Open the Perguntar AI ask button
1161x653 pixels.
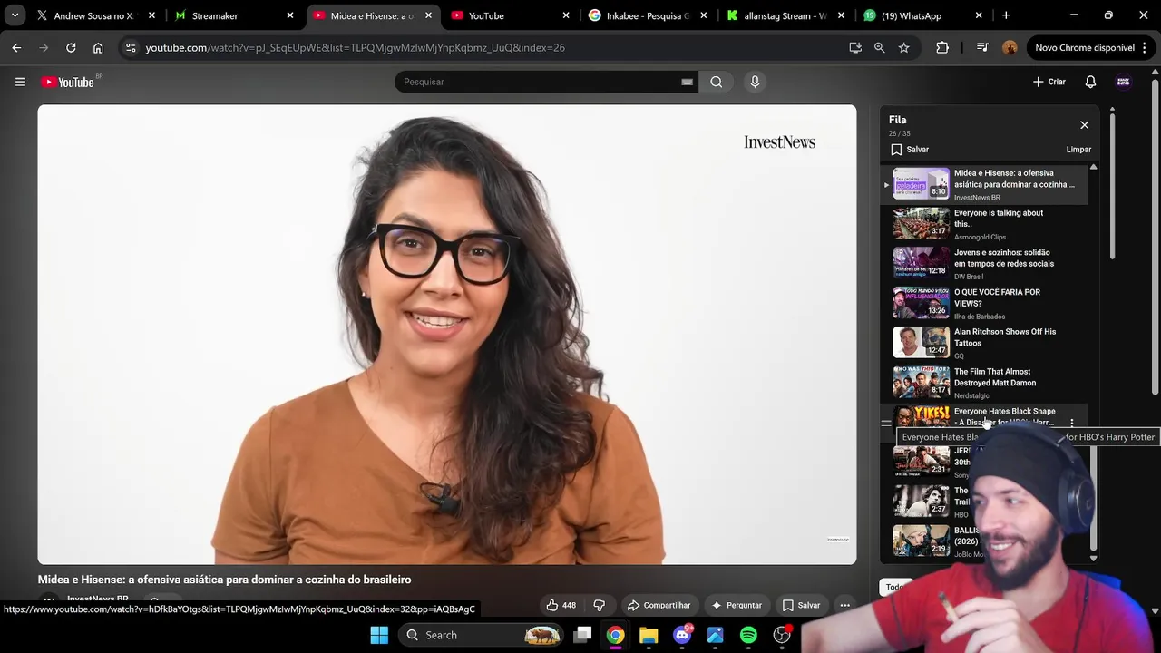point(737,605)
